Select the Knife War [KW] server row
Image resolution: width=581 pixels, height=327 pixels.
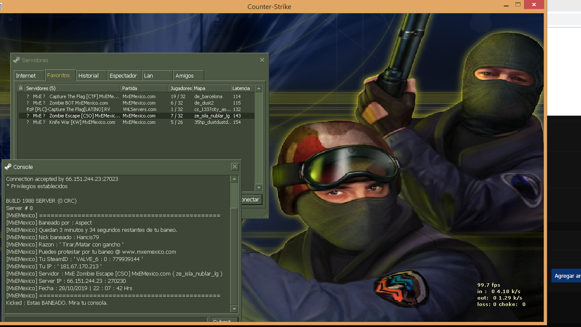click(136, 122)
